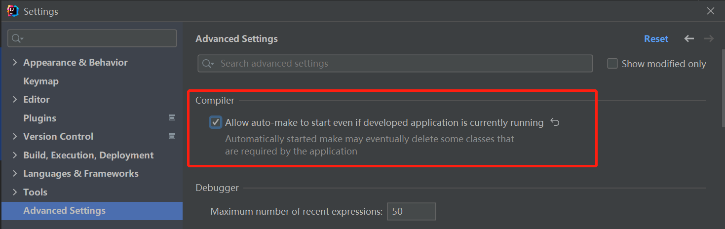Click the IntelliJ IDEA logo in title bar
The width and height of the screenshot is (725, 229).
click(x=13, y=11)
